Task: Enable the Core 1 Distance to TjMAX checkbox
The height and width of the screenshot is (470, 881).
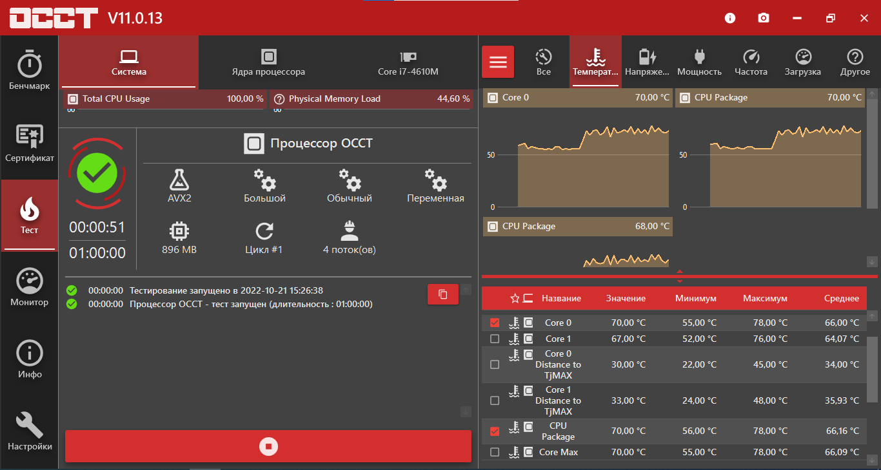Action: coord(495,400)
